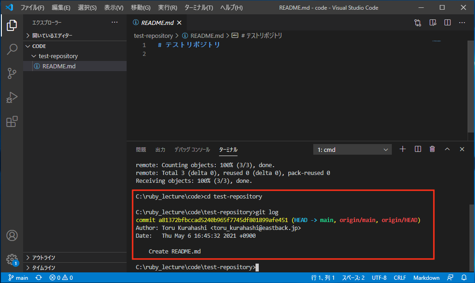Viewport: 475px width, 283px height.
Task: Expand the タイムライン section
Action: pos(75,268)
